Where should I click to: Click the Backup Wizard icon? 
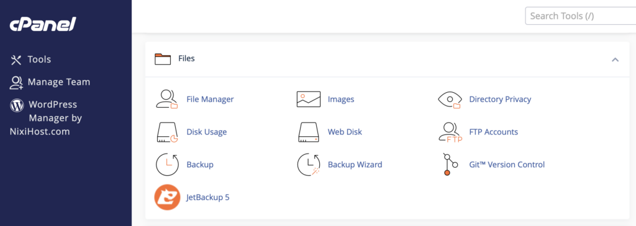click(309, 165)
